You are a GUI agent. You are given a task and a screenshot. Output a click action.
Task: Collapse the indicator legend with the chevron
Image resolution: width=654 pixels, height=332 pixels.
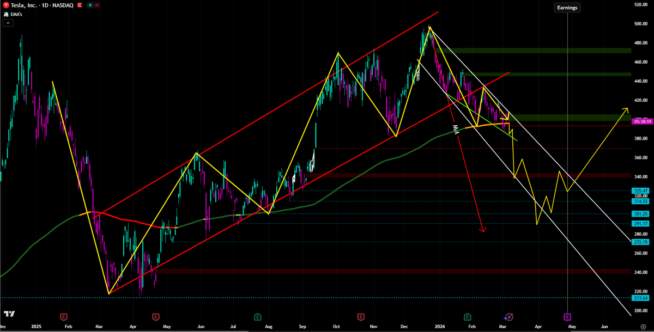point(9,23)
